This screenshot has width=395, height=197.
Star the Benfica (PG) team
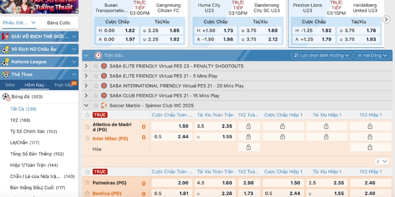(x=87, y=193)
